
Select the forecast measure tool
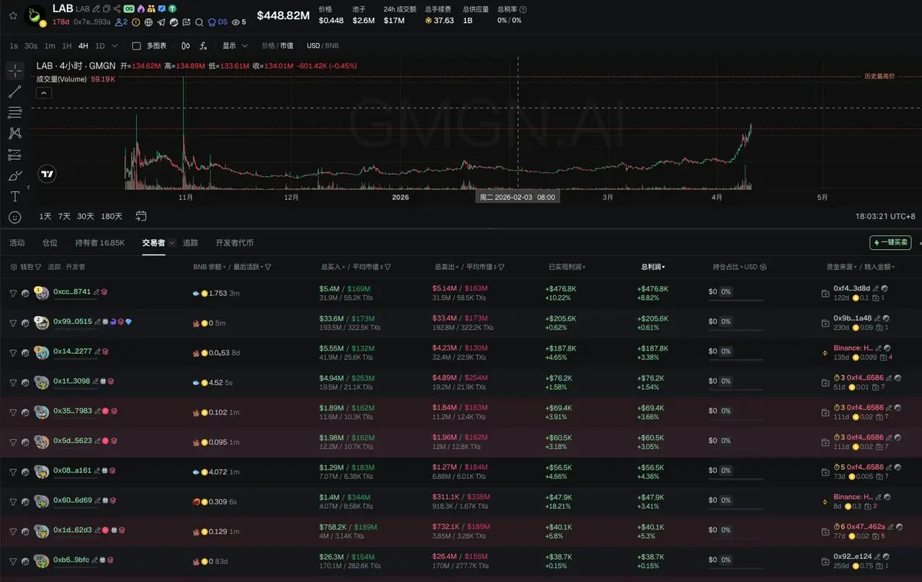click(x=15, y=155)
